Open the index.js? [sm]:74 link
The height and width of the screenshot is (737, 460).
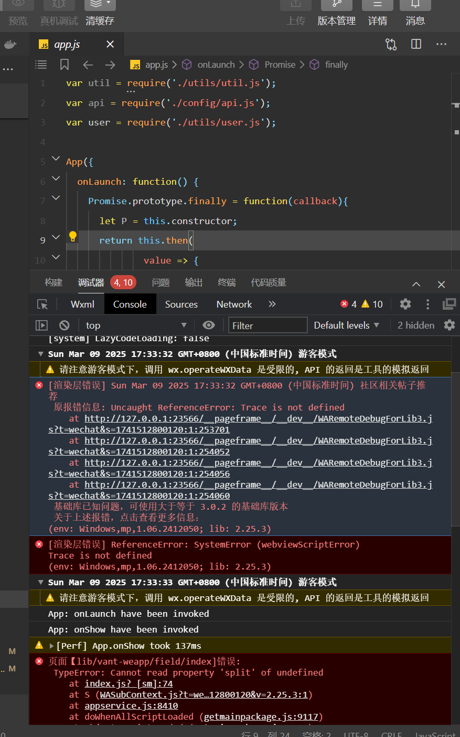(129, 683)
